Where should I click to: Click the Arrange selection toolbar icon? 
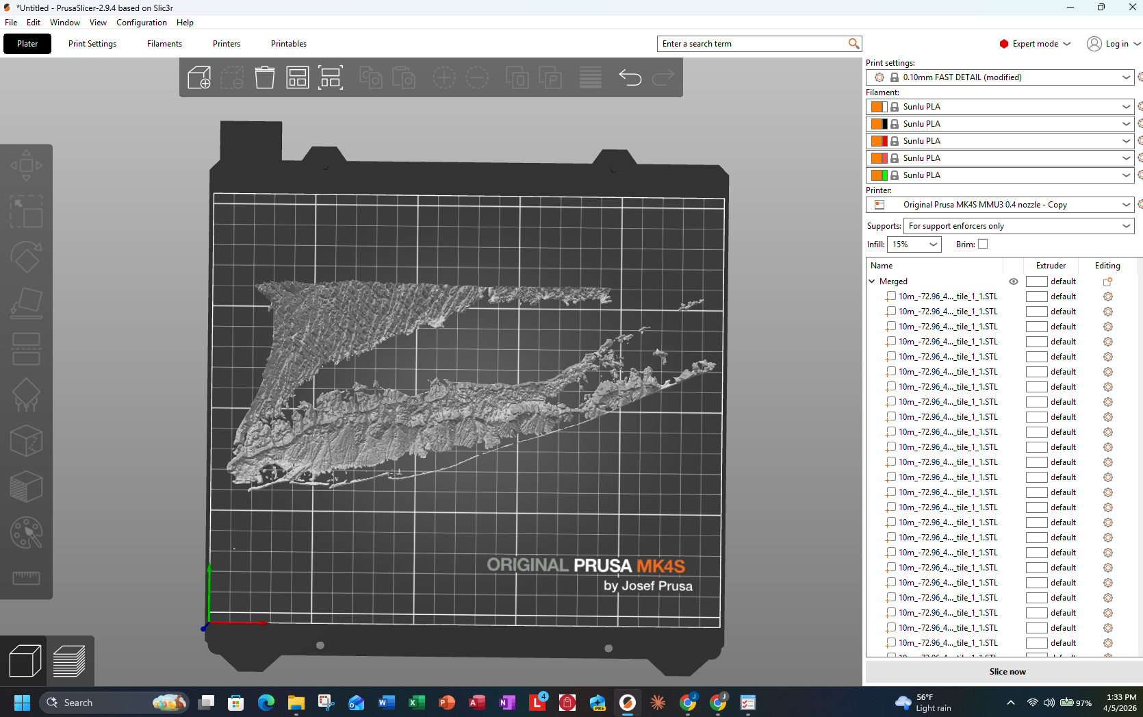click(x=331, y=77)
